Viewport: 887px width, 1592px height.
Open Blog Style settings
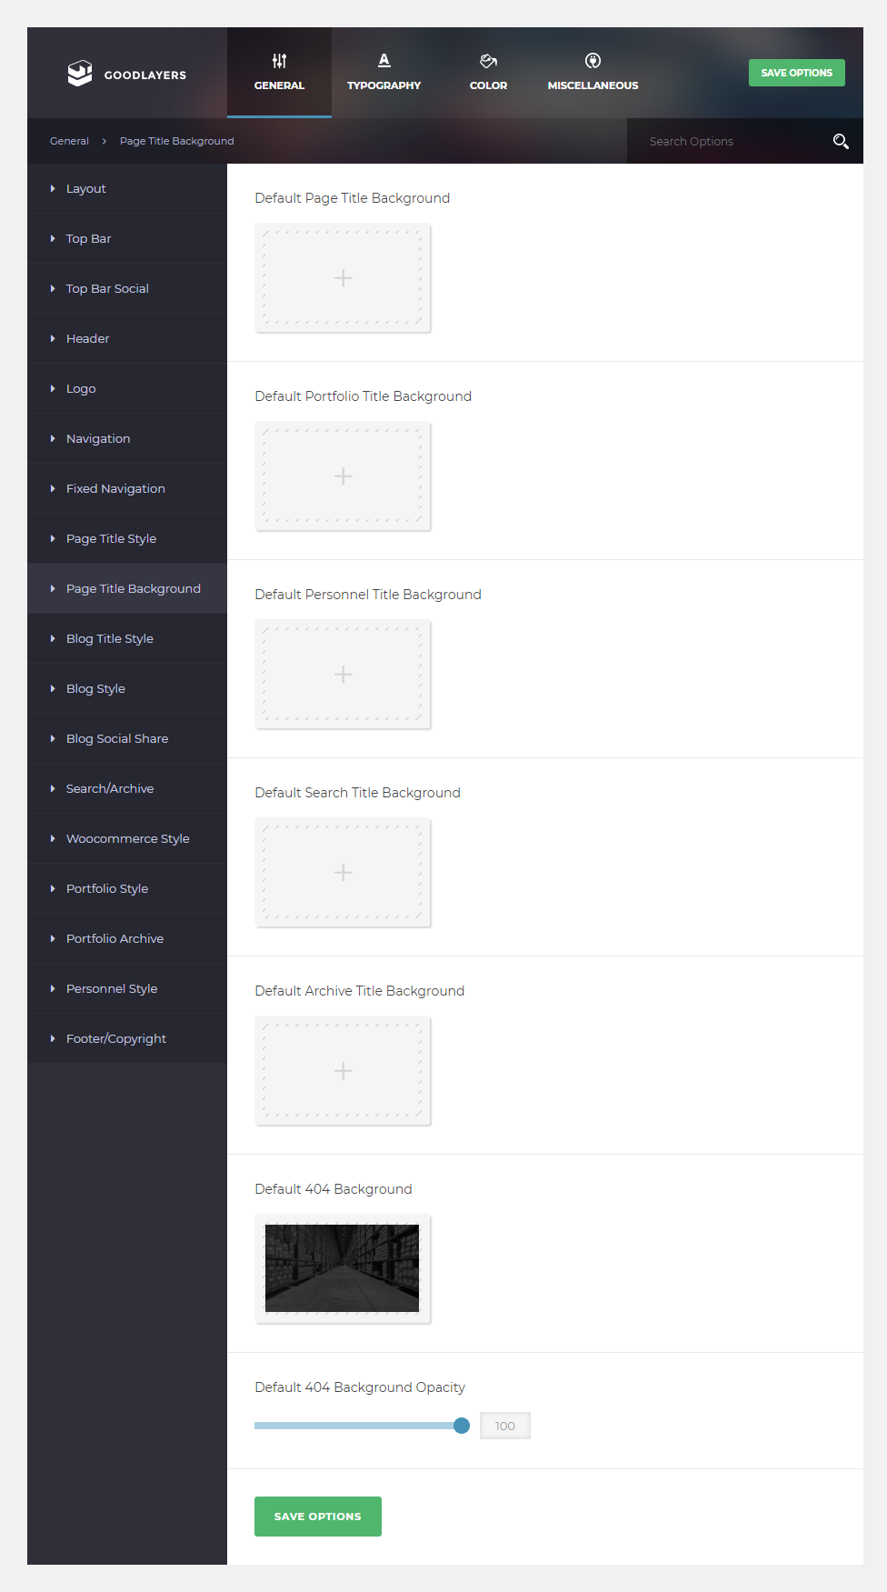pos(127,688)
